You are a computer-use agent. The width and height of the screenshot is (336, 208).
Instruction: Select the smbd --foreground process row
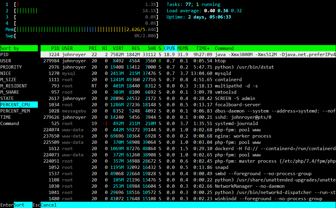tap(188, 173)
